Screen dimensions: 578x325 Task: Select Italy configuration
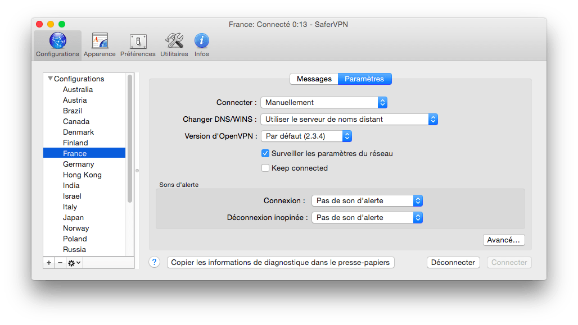(x=84, y=207)
